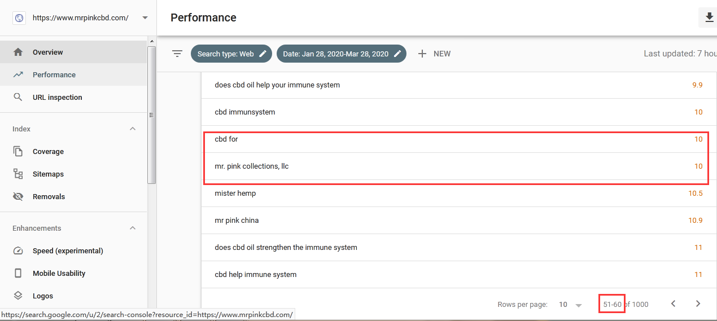Click the plus icon next to NEW

coord(422,54)
